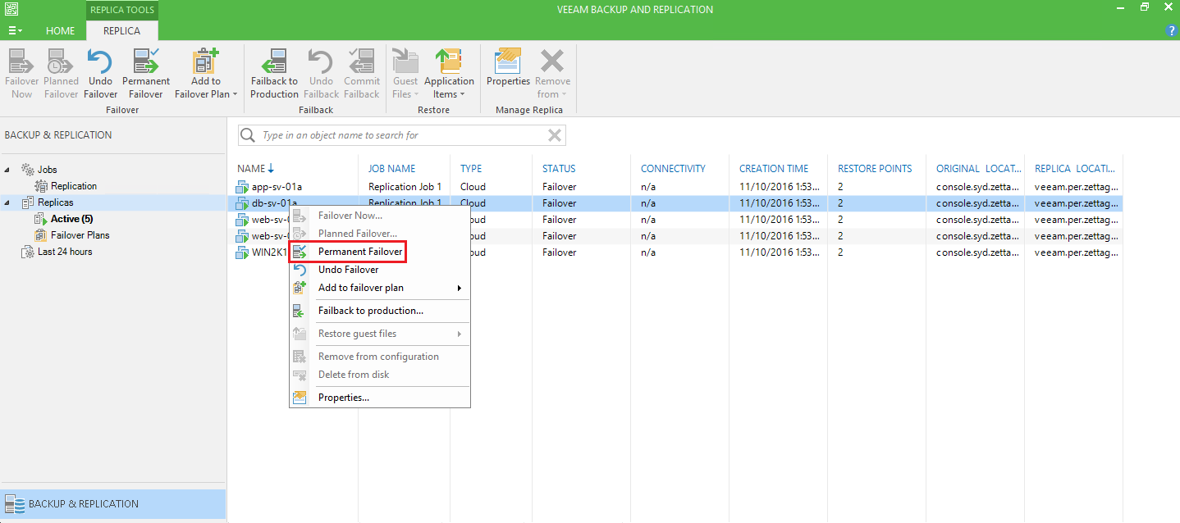Image resolution: width=1180 pixels, height=523 pixels.
Task: Click the creation time in the app-sv-01a row
Action: (779, 187)
